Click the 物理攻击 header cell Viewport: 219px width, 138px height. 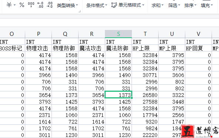pos(39,48)
